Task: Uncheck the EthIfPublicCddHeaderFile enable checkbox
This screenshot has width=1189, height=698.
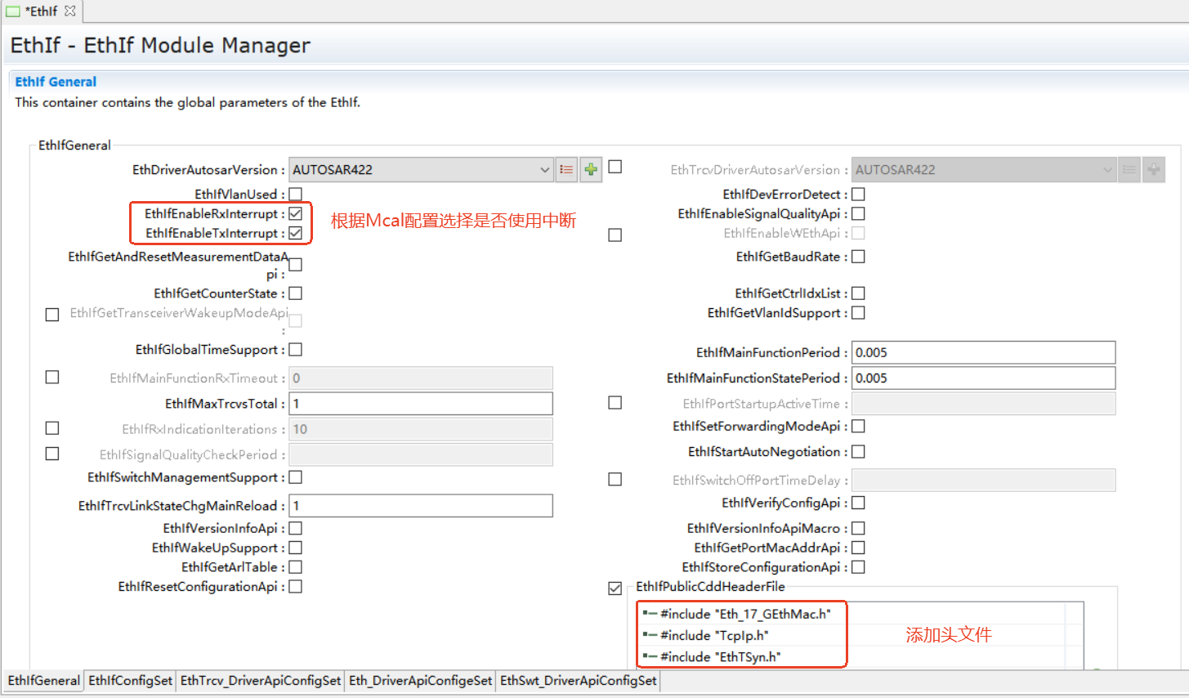Action: coord(615,588)
